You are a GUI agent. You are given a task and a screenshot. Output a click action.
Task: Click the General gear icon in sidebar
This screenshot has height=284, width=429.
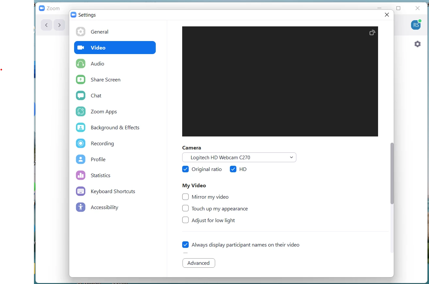(x=81, y=32)
